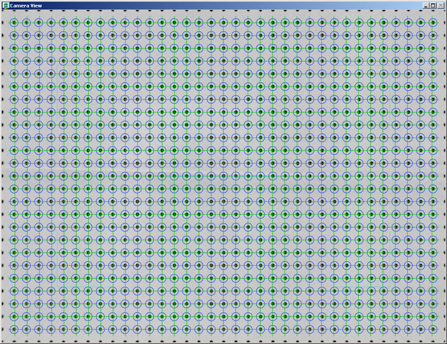This screenshot has width=447, height=344.
Task: Pick the circled dot in second row, first column
Action: click(x=14, y=35)
